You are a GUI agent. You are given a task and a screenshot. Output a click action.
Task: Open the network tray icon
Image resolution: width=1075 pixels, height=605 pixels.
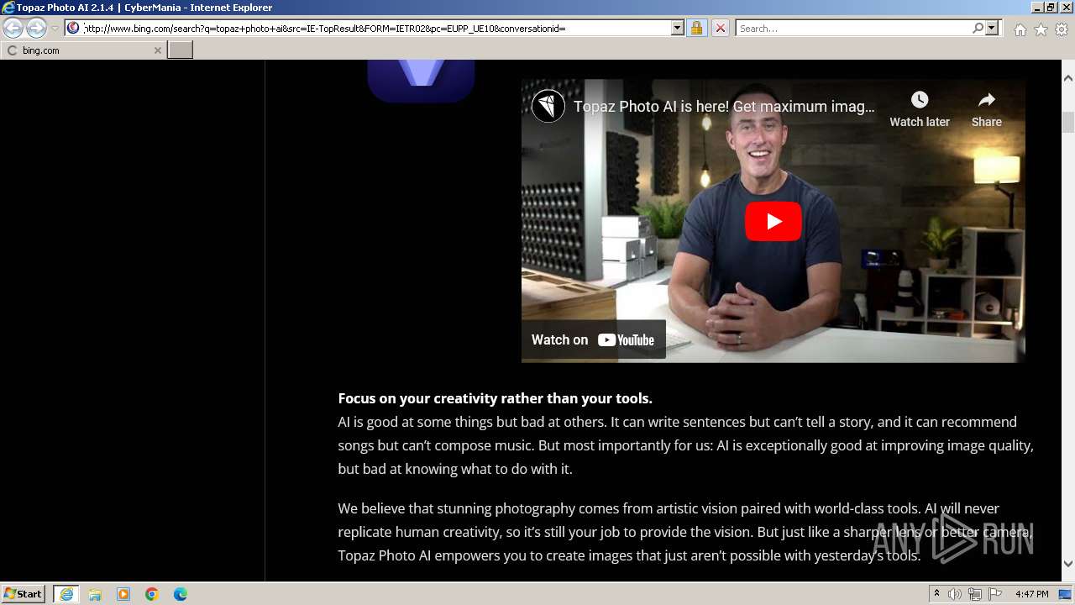coord(975,594)
